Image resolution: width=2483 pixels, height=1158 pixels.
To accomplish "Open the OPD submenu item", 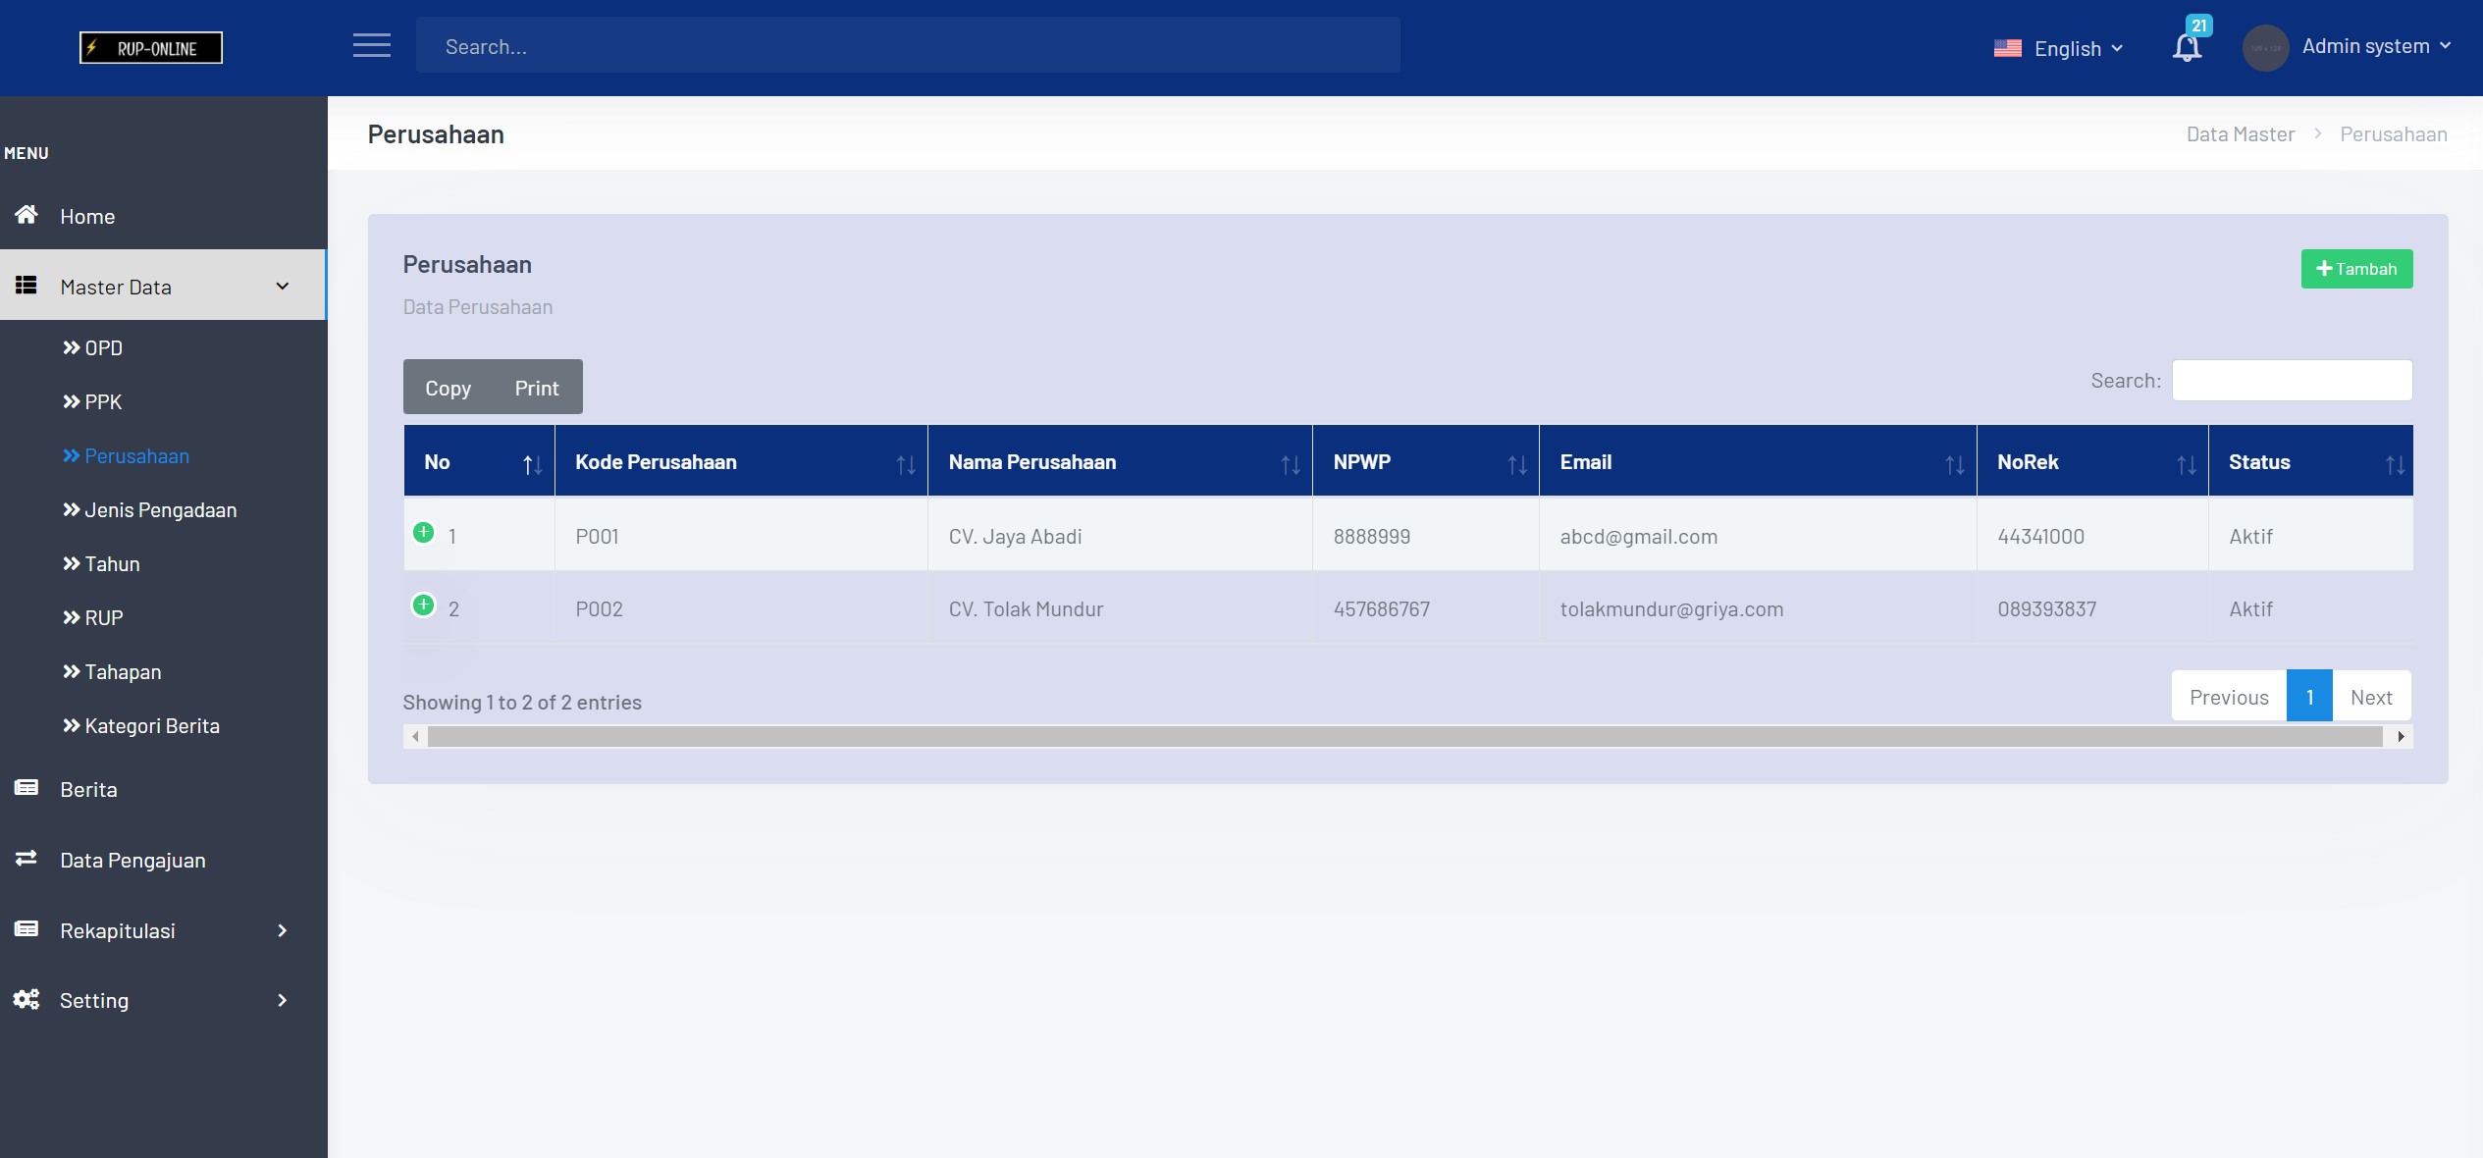I will 93,347.
